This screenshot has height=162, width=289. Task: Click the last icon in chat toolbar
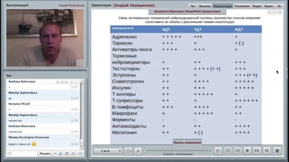[80, 153]
